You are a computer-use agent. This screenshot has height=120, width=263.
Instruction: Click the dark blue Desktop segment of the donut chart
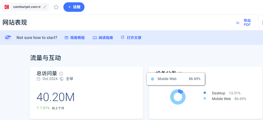tap(180, 91)
